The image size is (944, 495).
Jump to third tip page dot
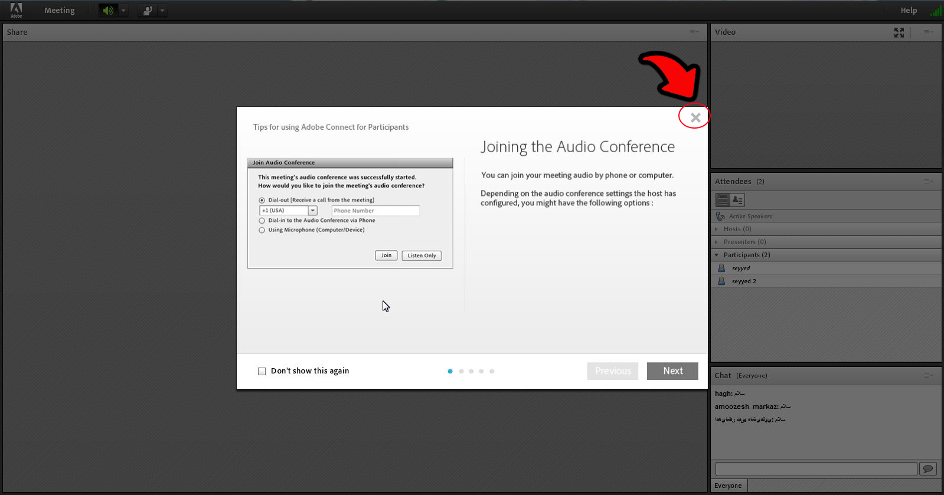click(471, 371)
